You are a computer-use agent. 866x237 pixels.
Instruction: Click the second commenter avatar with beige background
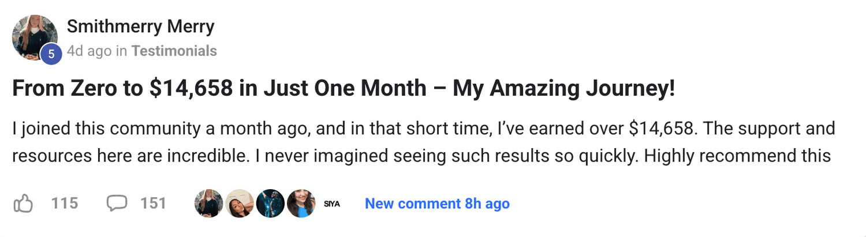tap(240, 204)
